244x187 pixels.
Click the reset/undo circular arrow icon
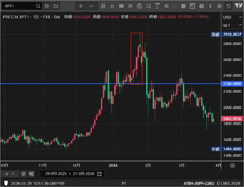tap(229, 6)
